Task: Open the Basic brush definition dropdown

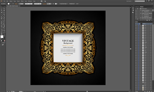Action: pyautogui.click(x=42, y=4)
